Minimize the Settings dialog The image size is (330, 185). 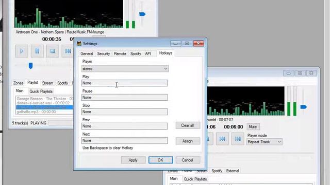click(x=175, y=43)
